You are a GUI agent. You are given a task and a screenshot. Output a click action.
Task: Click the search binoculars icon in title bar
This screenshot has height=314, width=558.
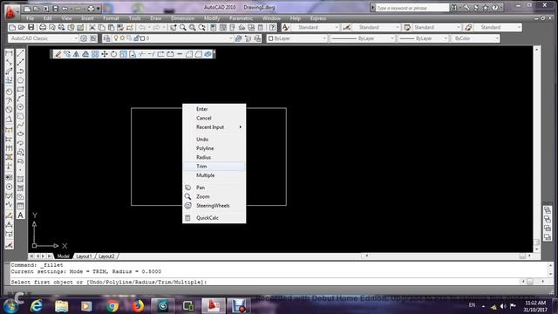coord(453,8)
